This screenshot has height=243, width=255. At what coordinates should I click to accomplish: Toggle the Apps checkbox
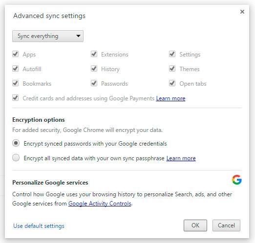click(16, 54)
